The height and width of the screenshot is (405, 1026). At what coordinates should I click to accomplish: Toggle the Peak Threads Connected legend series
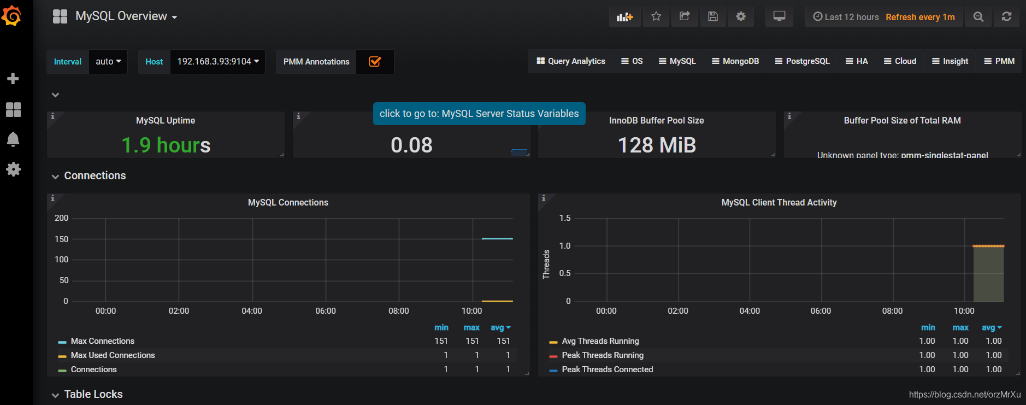608,369
